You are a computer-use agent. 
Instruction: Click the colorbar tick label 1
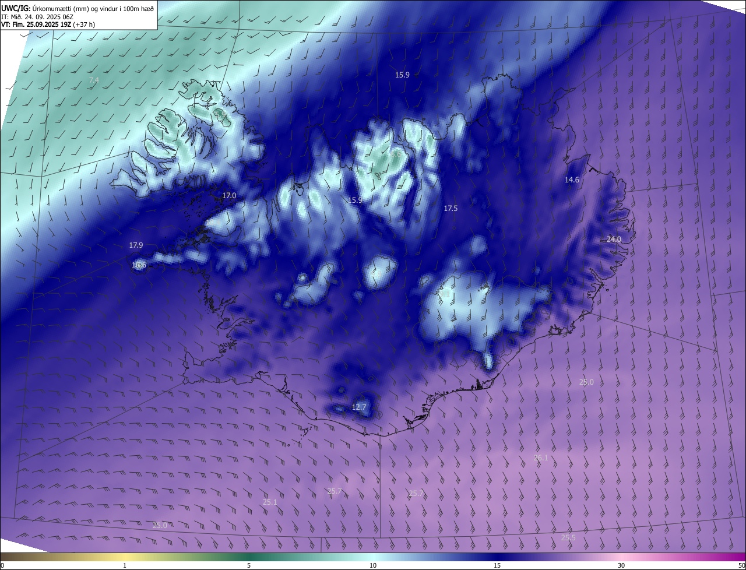(x=125, y=566)
